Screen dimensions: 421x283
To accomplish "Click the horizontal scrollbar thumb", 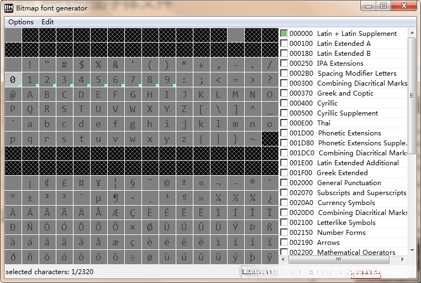I will click(339, 259).
